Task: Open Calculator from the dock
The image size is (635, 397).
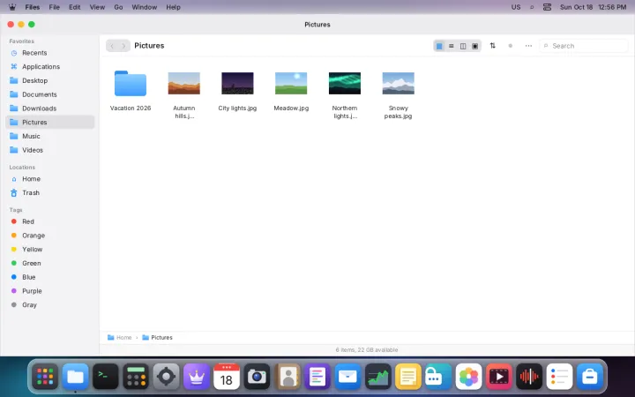Action: pyautogui.click(x=136, y=377)
